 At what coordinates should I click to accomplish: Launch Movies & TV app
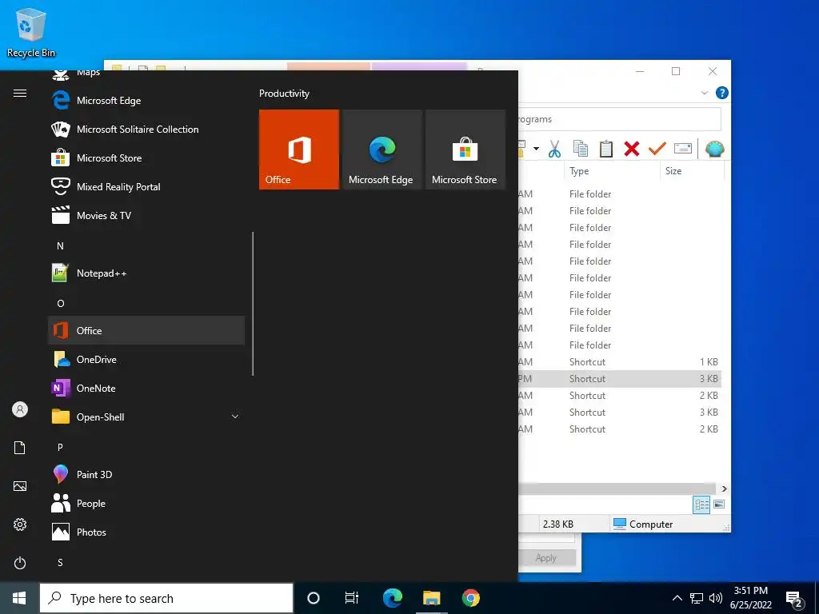tap(146, 215)
